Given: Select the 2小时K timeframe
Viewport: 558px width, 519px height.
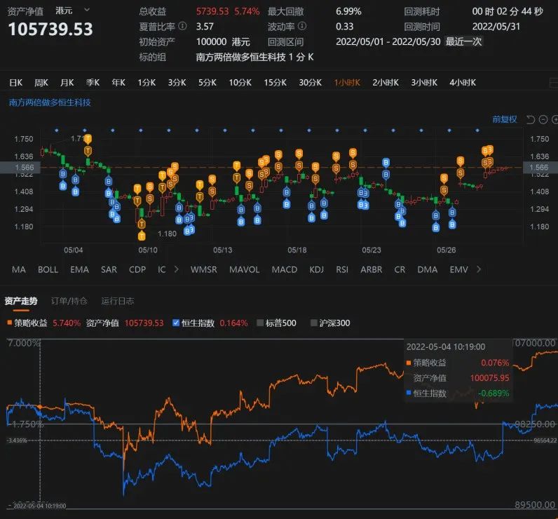Looking at the screenshot, I should 386,83.
